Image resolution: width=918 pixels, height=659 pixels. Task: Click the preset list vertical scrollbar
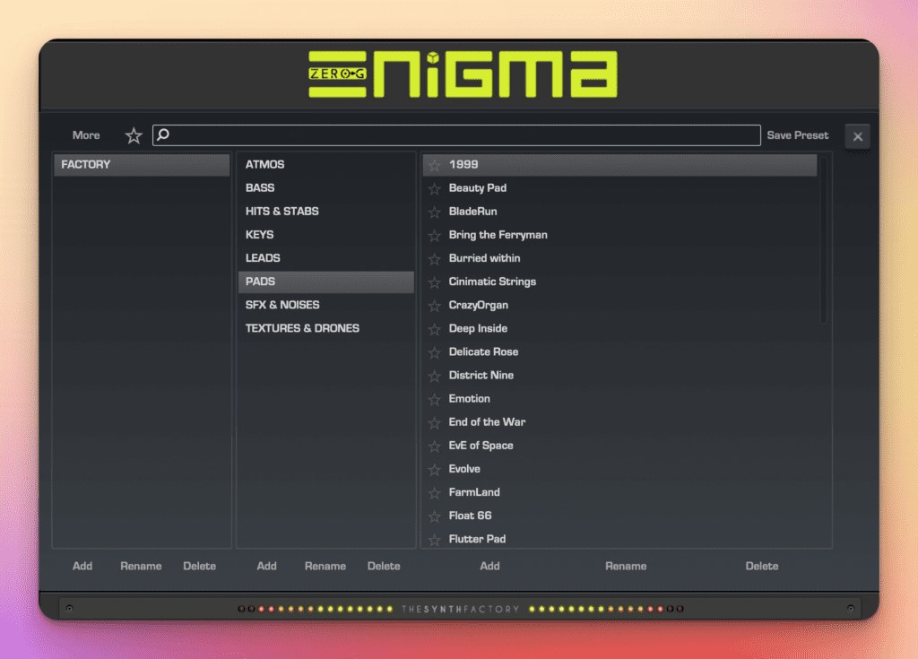tap(824, 240)
